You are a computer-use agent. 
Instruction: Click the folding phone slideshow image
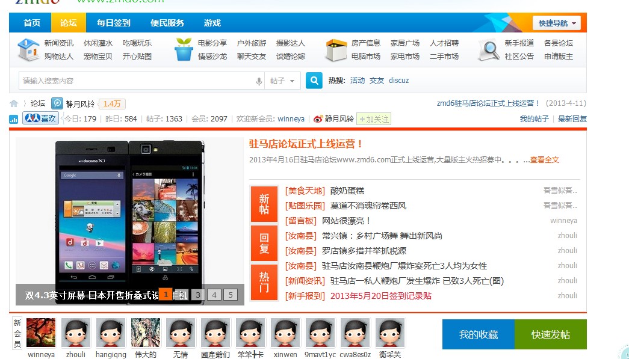point(130,221)
